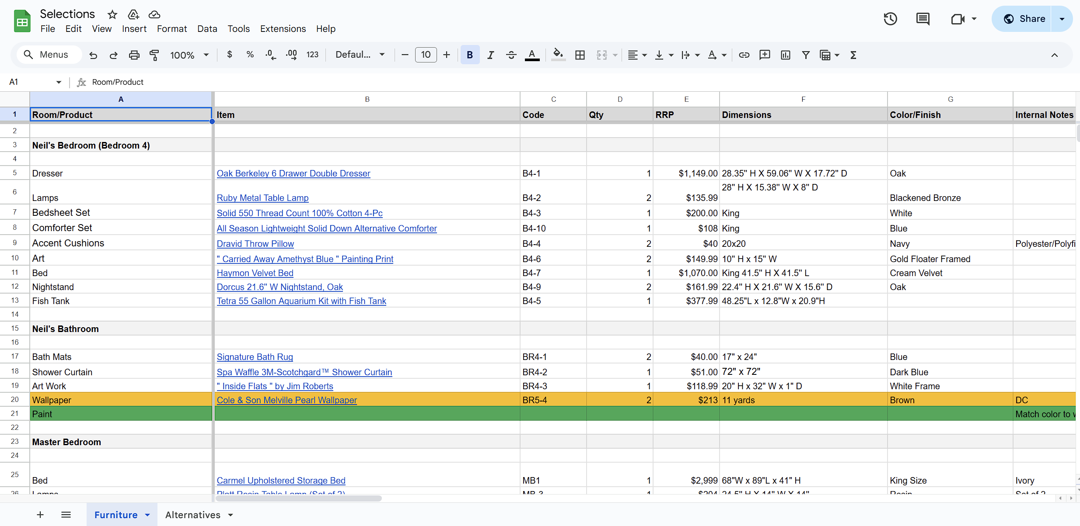
Task: Click the Undo icon
Action: tap(93, 55)
